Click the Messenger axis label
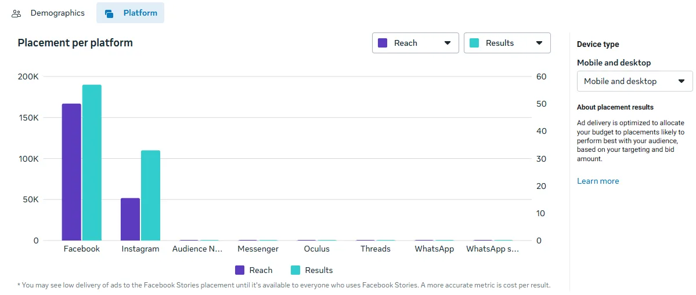Screen dimensions: 696x295 point(258,249)
